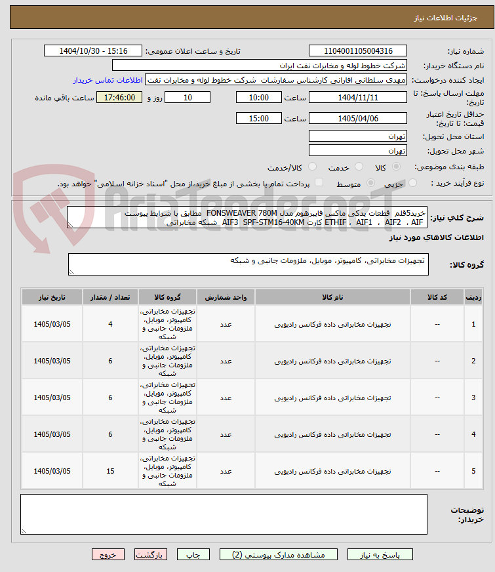495x572 pixels.
Task: Click the پاسخ به نیاز button
Action: click(380, 554)
